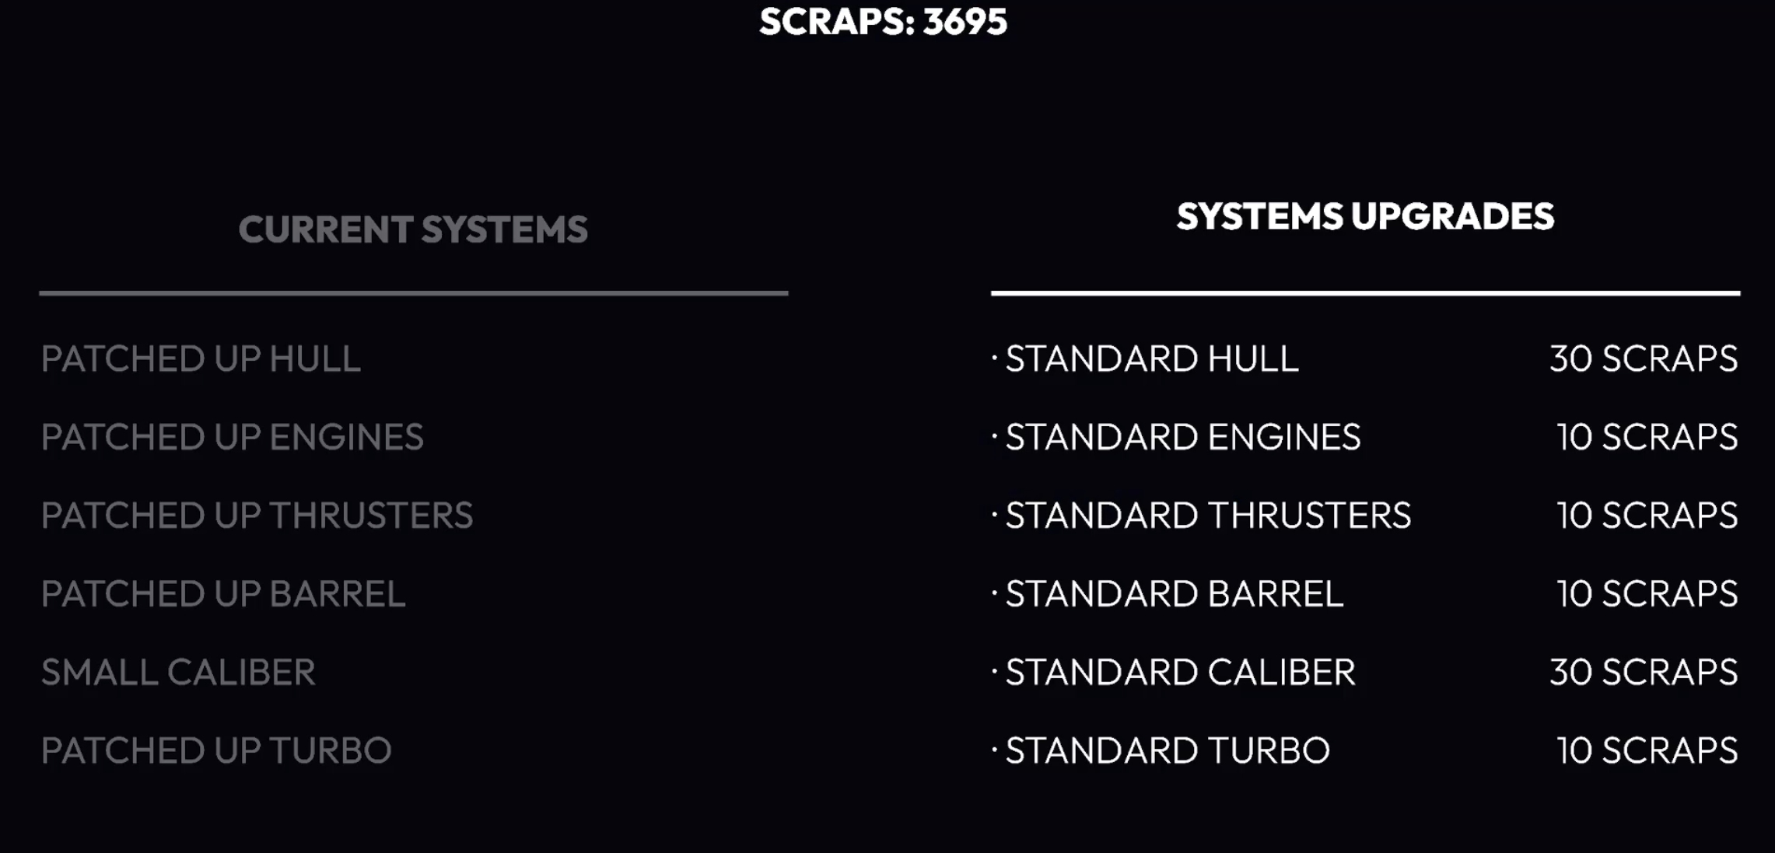Screen dimensions: 1775x853
Task: Click the Patched Up Thrusters entry
Action: click(257, 516)
